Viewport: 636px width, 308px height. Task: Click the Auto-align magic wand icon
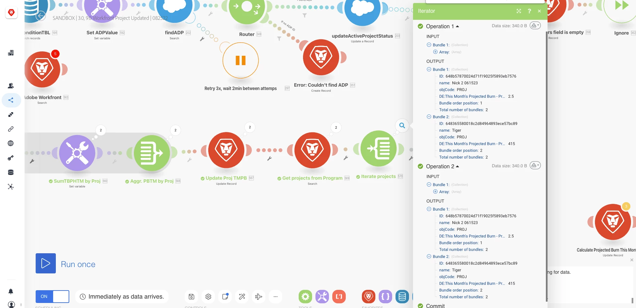pyautogui.click(x=242, y=297)
